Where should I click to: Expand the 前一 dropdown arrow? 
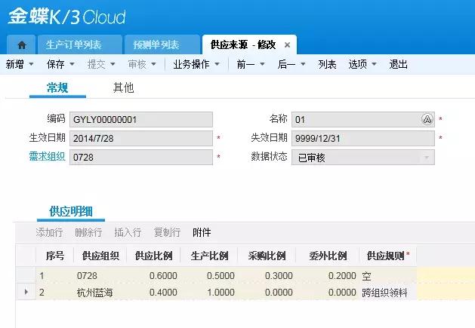pyautogui.click(x=262, y=64)
